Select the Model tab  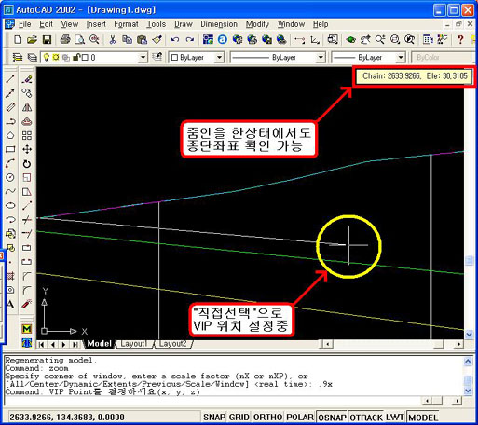[x=99, y=344]
